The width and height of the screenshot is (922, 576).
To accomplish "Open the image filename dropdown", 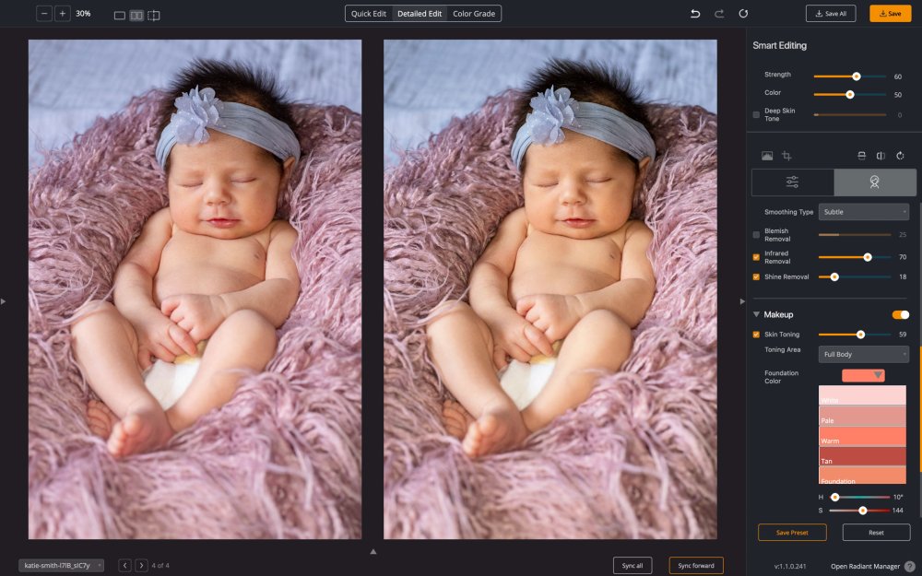I will (61, 565).
